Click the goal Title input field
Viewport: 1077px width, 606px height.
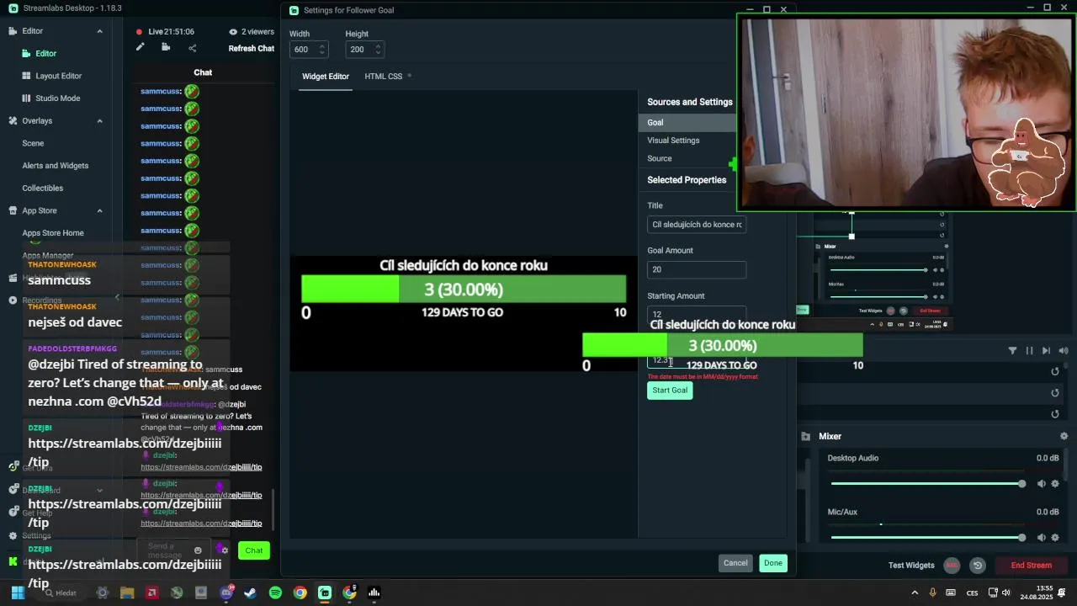697,225
